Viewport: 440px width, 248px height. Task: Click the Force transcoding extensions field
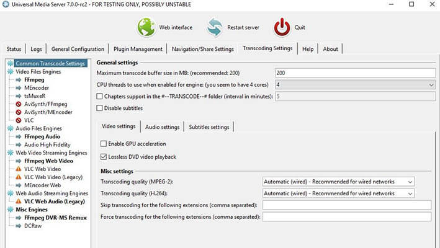[347, 217]
